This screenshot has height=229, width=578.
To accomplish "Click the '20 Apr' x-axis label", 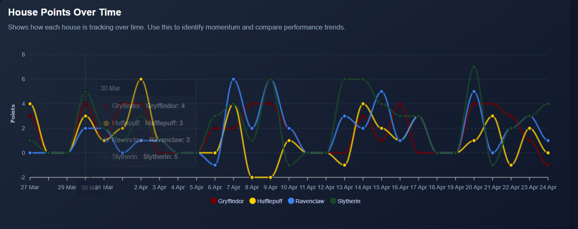I will tap(474, 187).
